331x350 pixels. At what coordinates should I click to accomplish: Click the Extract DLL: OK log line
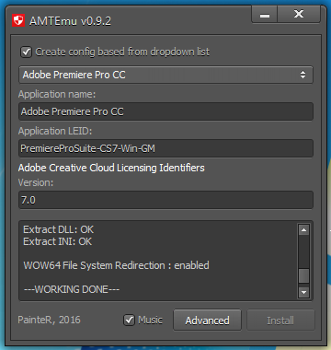59,229
